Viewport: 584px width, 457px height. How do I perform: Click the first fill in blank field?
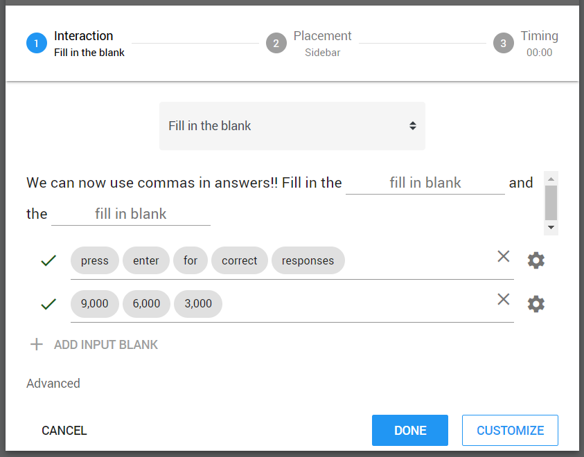pos(425,183)
